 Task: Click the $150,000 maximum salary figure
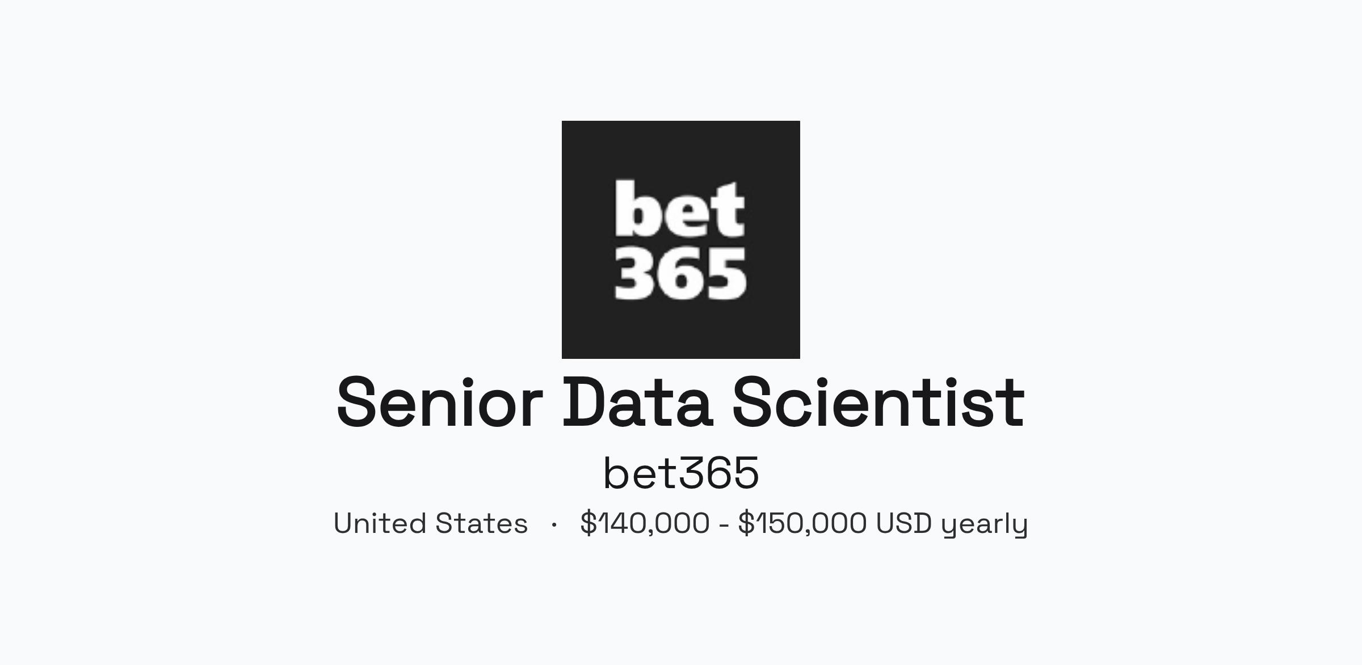(x=802, y=523)
